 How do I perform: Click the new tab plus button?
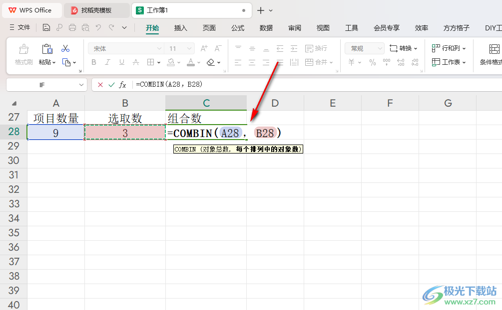[x=261, y=10]
